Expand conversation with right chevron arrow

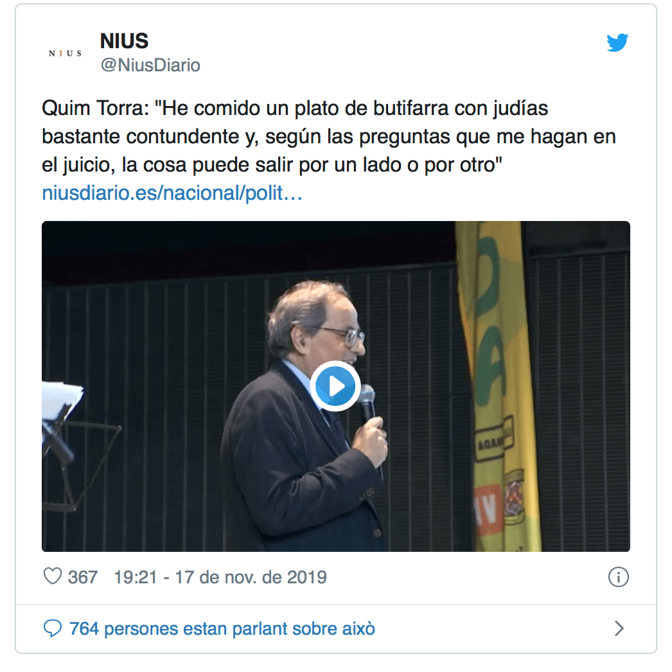pyautogui.click(x=619, y=628)
